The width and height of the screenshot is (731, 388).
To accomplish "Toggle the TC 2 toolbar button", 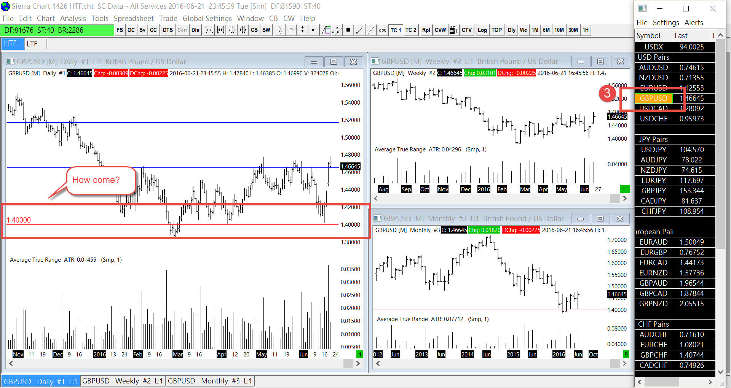I will point(411,30).
